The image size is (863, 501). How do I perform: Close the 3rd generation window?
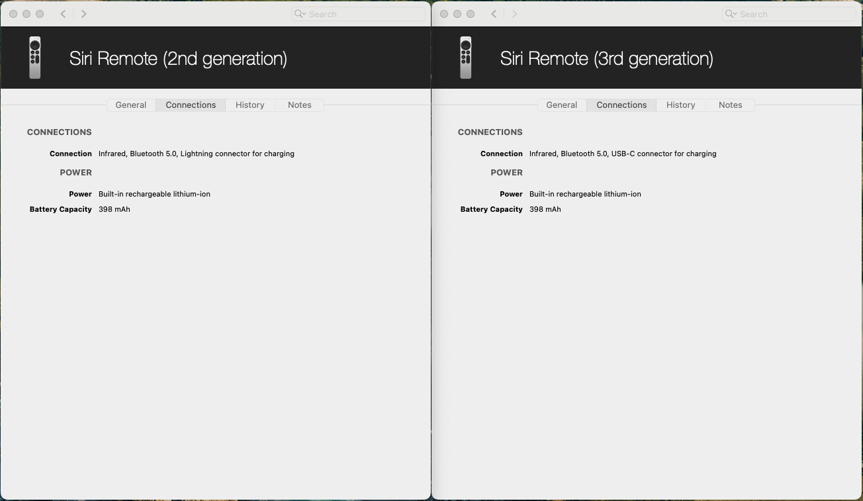(x=444, y=14)
